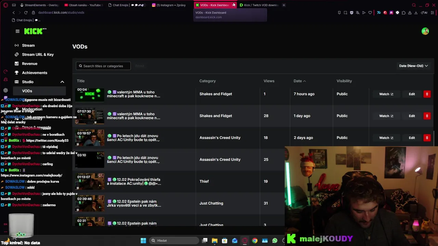This screenshot has width=438, height=246.
Task: Search in tabs magnifier icon
Action: coord(414,5)
